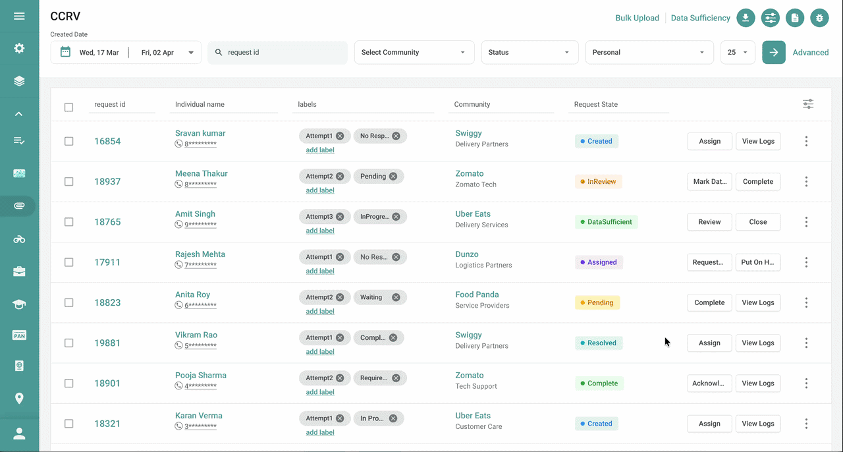Open the more options menu for request 16854
Viewport: 843px width, 452px height.
[x=806, y=141]
